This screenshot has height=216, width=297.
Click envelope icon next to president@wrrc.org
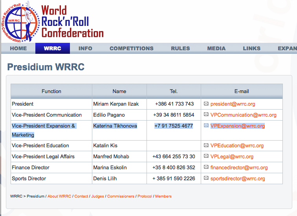point(206,104)
